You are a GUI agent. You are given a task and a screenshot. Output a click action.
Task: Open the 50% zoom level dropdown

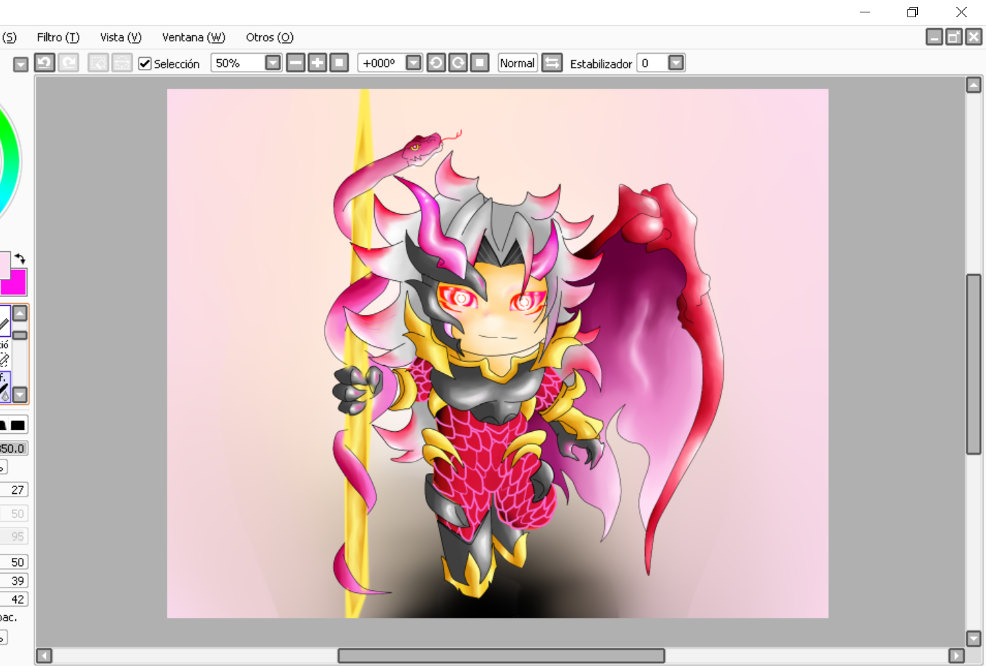tap(273, 63)
